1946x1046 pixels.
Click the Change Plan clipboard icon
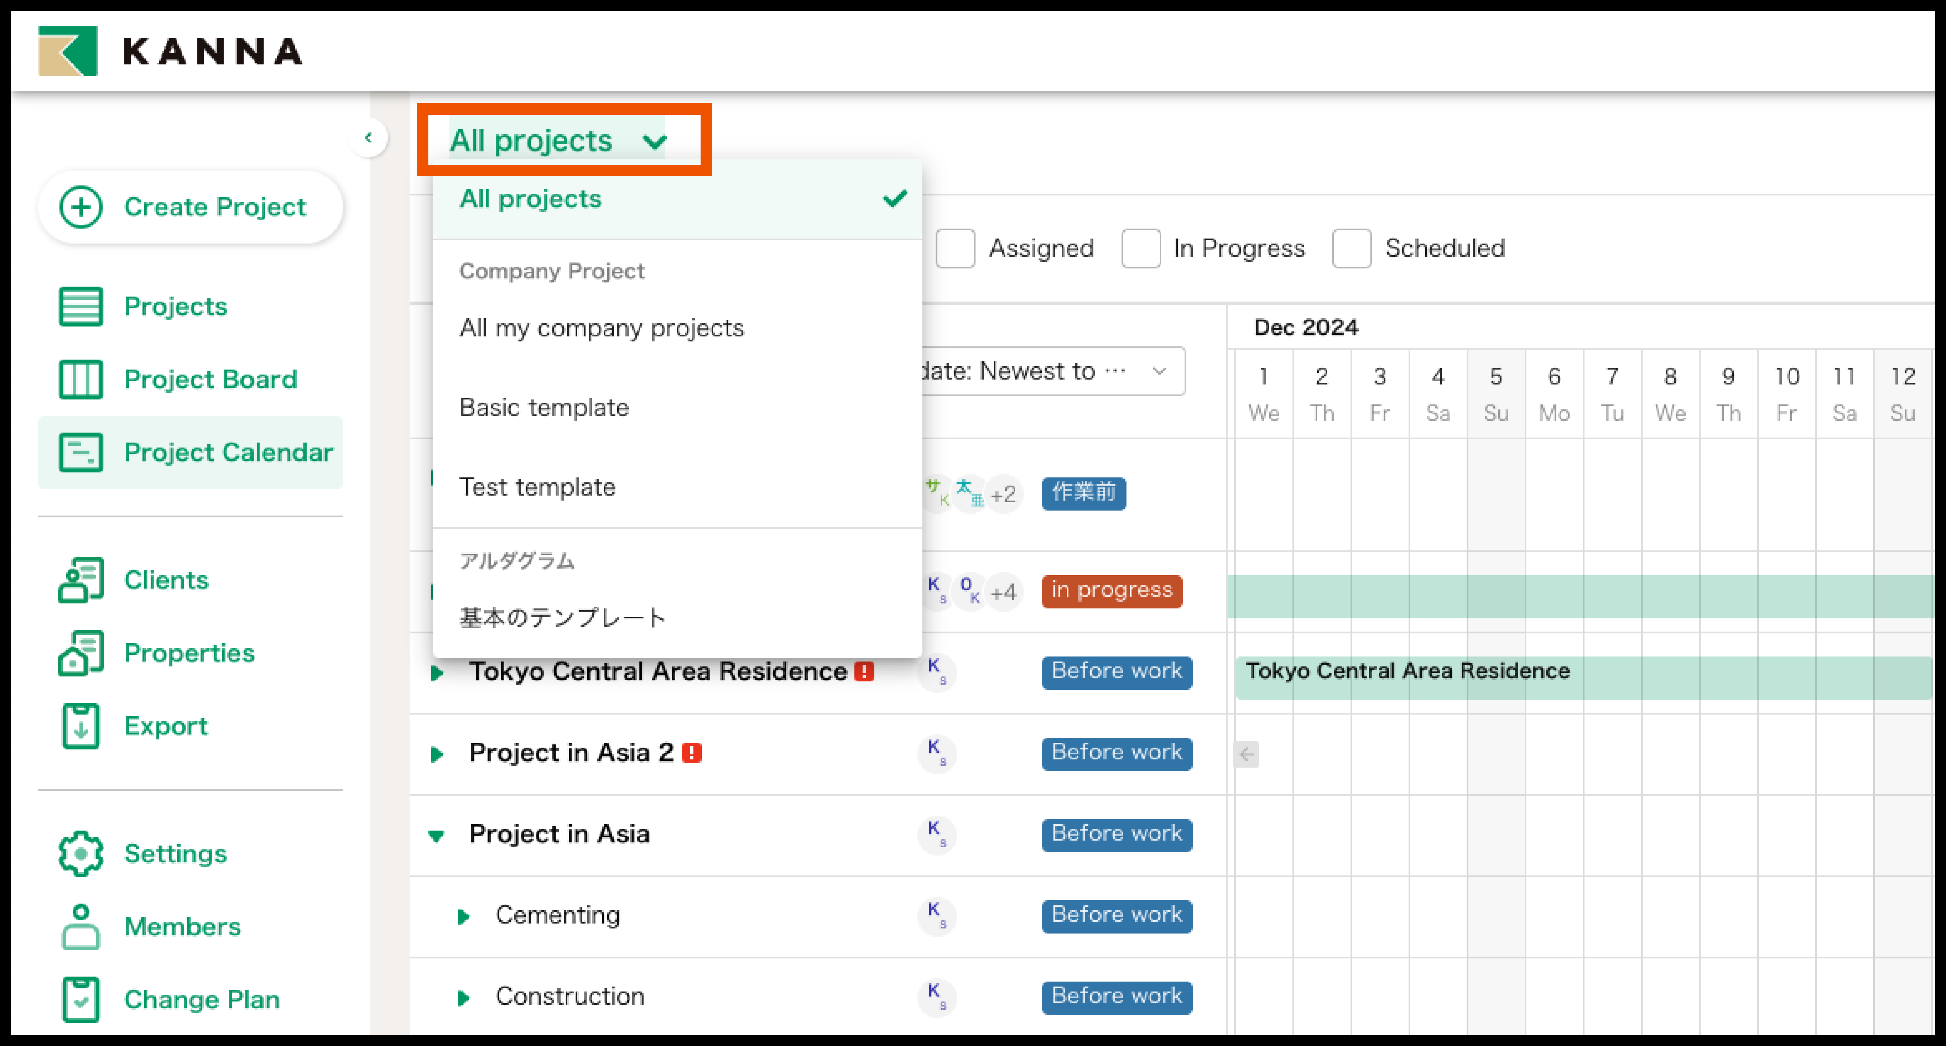pyautogui.click(x=80, y=999)
